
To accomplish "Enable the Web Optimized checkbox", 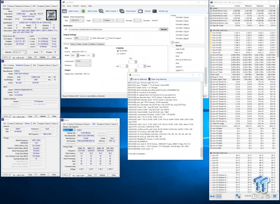I will point(91,38).
